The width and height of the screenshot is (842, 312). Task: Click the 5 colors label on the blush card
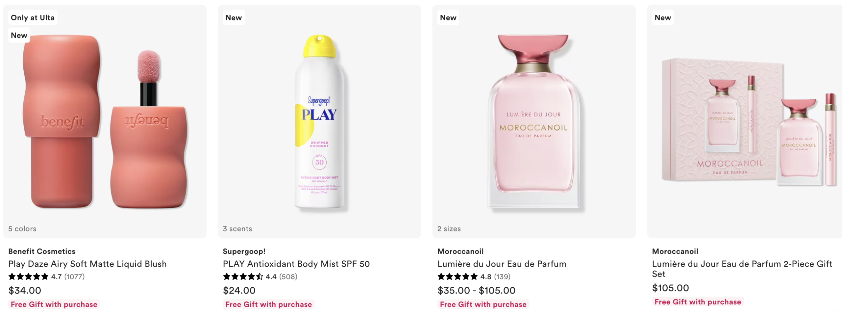(x=22, y=229)
